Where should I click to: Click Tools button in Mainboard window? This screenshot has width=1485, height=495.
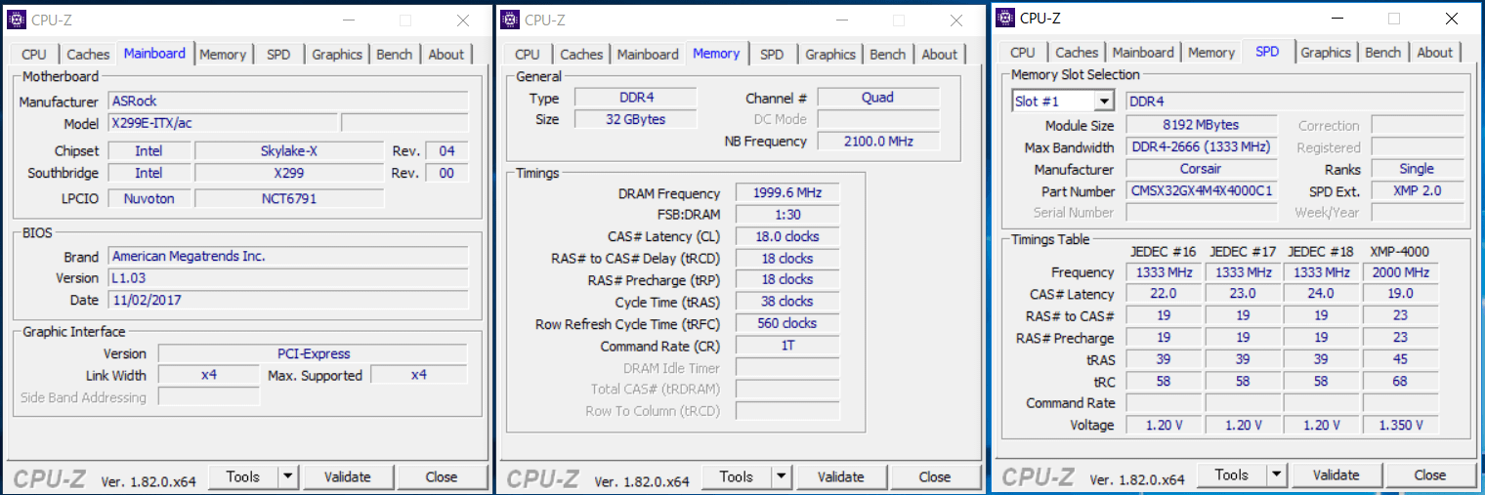(x=243, y=476)
